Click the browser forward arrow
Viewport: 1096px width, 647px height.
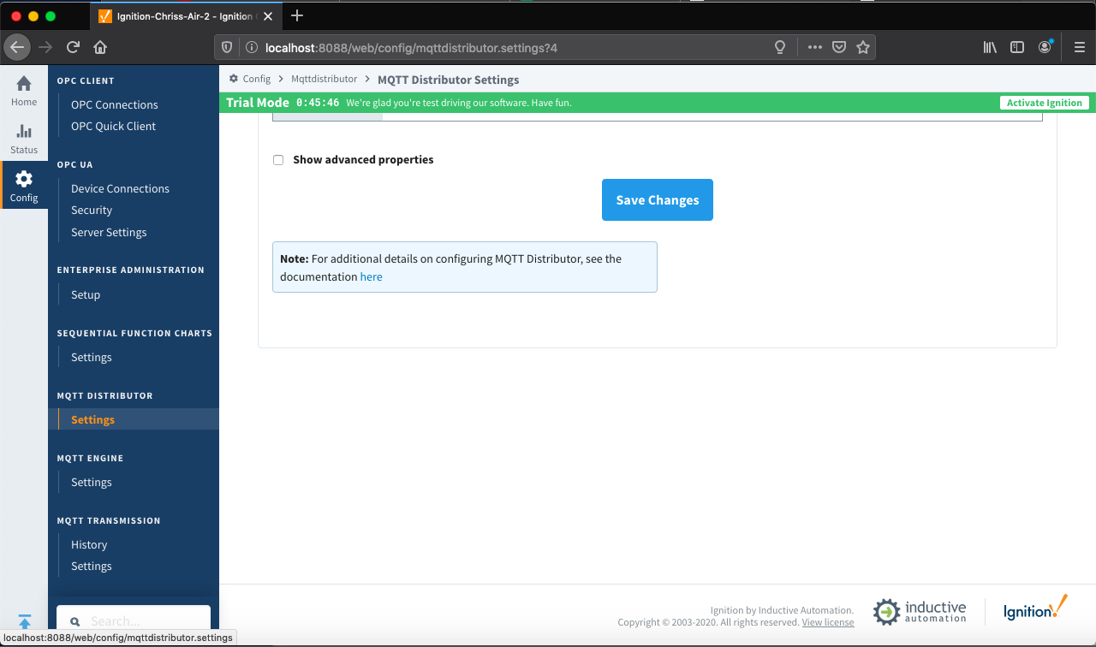(x=45, y=47)
